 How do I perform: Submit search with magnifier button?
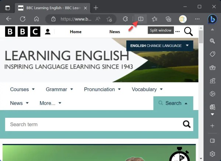[187, 124]
